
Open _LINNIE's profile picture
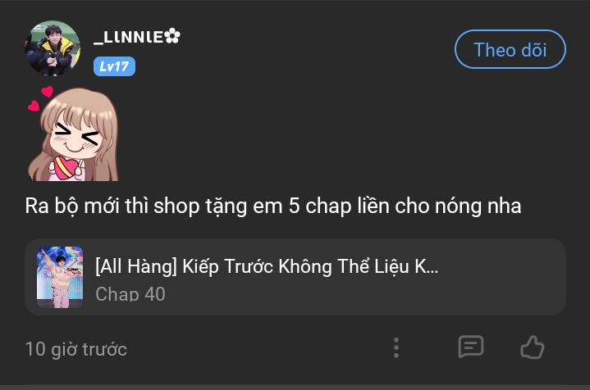[53, 48]
